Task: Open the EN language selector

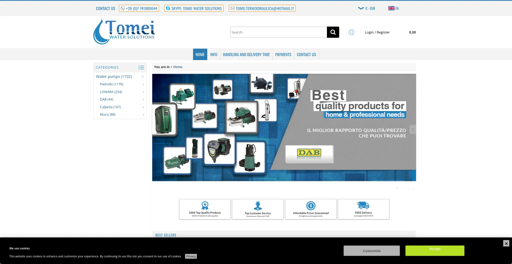Action: click(393, 9)
